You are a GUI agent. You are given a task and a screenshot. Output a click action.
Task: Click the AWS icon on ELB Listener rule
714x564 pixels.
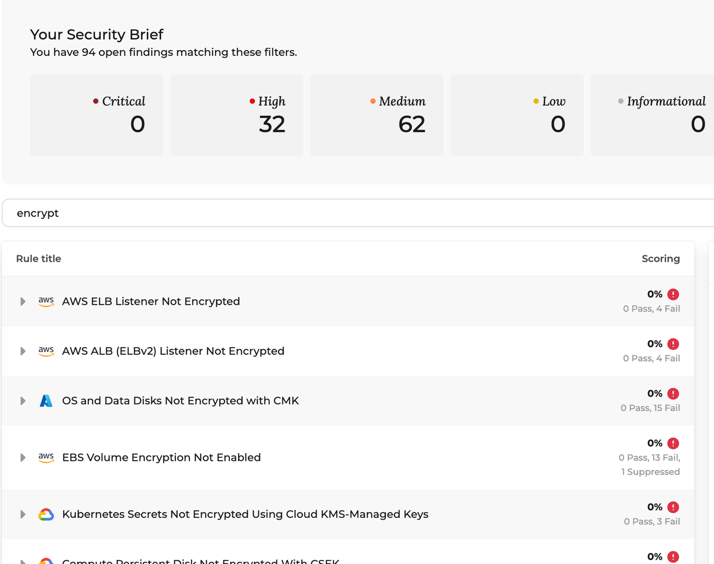click(x=46, y=301)
